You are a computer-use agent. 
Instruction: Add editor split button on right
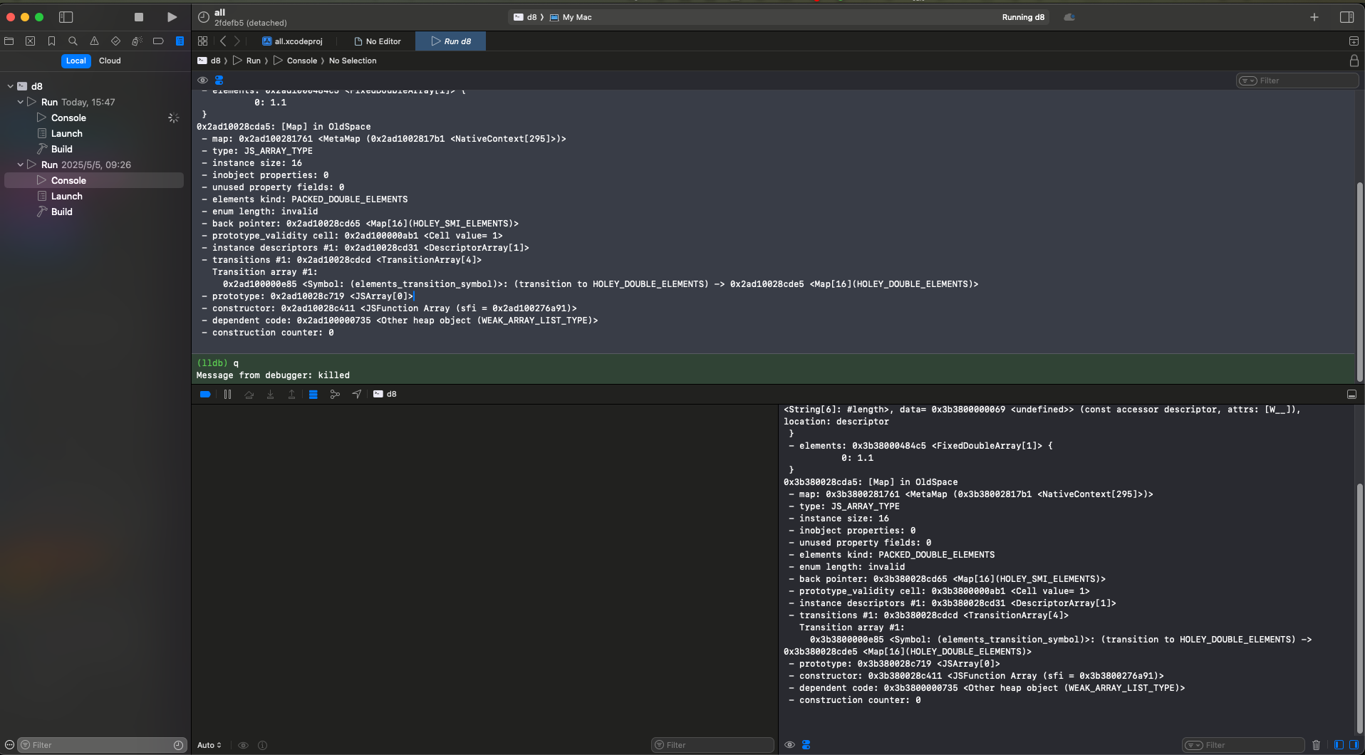[1354, 41]
